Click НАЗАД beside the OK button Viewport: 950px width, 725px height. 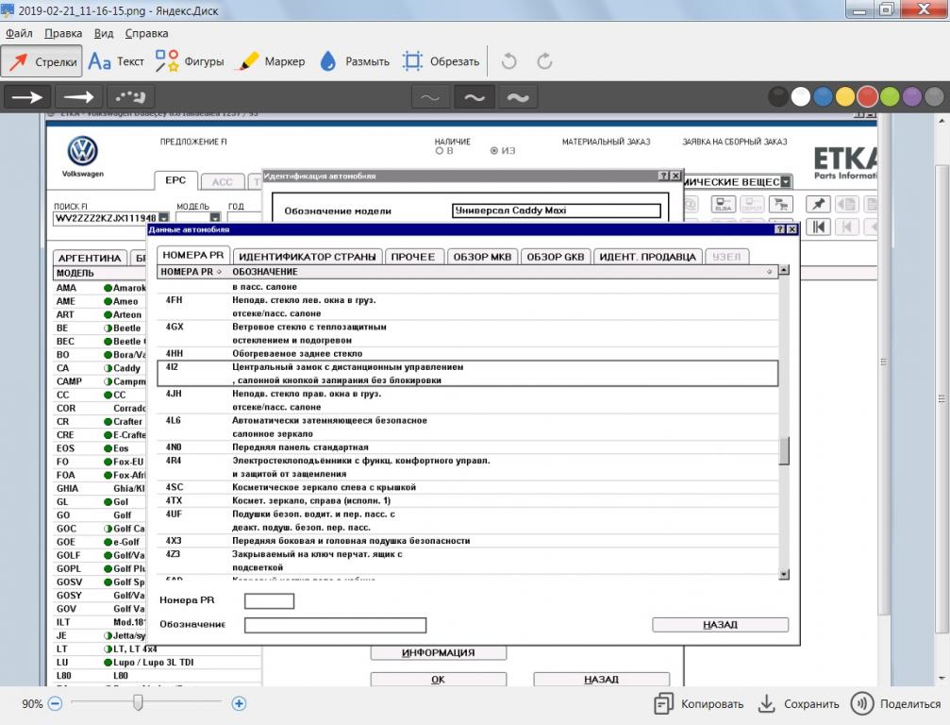pyautogui.click(x=601, y=680)
